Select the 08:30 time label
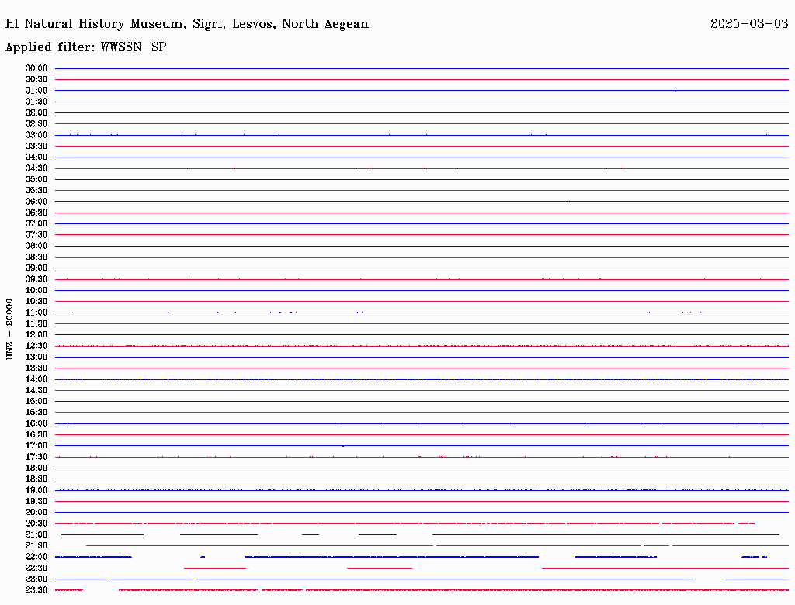The image size is (795, 605). tap(36, 258)
